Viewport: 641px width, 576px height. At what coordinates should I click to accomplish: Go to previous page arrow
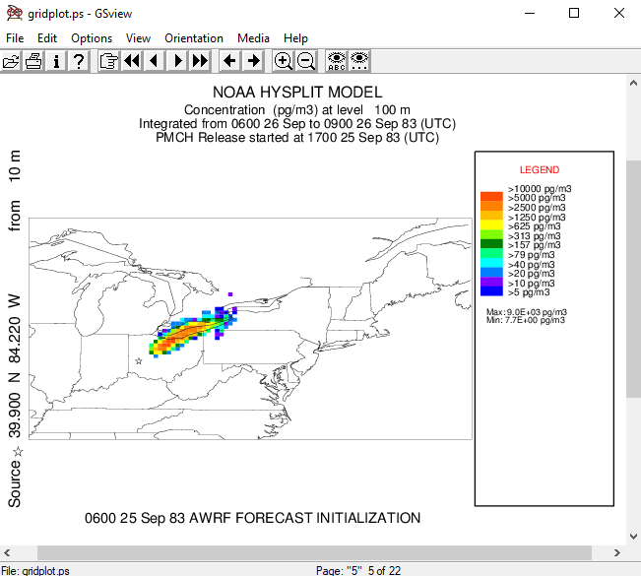[x=155, y=61]
